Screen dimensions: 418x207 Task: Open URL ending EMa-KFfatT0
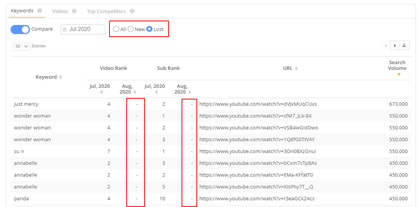(256, 175)
